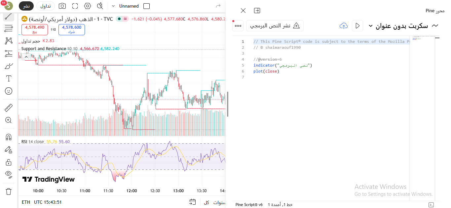The image size is (451, 208).
Task: Click the trash remove drawings icon
Action: [9, 191]
